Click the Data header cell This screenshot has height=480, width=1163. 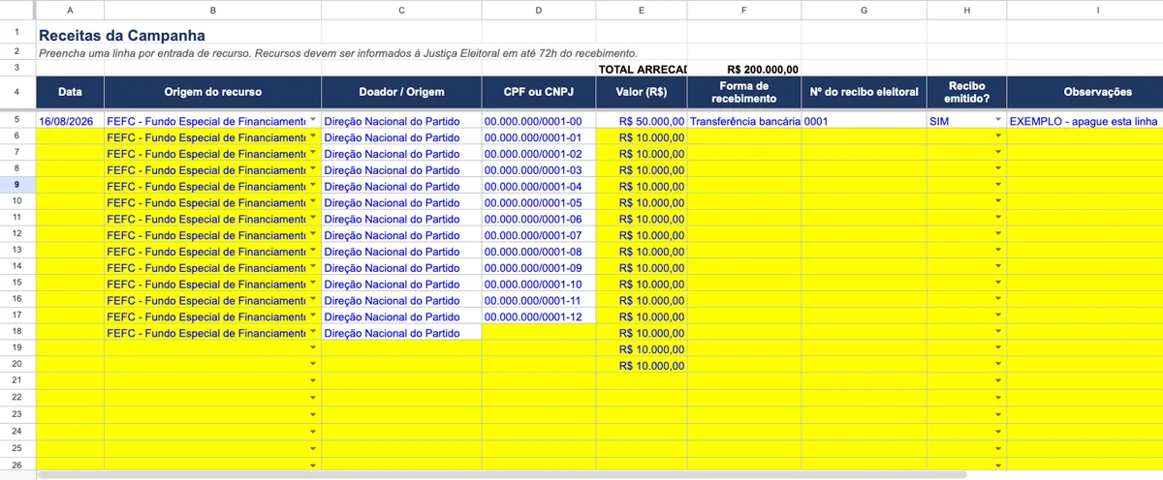pos(70,92)
